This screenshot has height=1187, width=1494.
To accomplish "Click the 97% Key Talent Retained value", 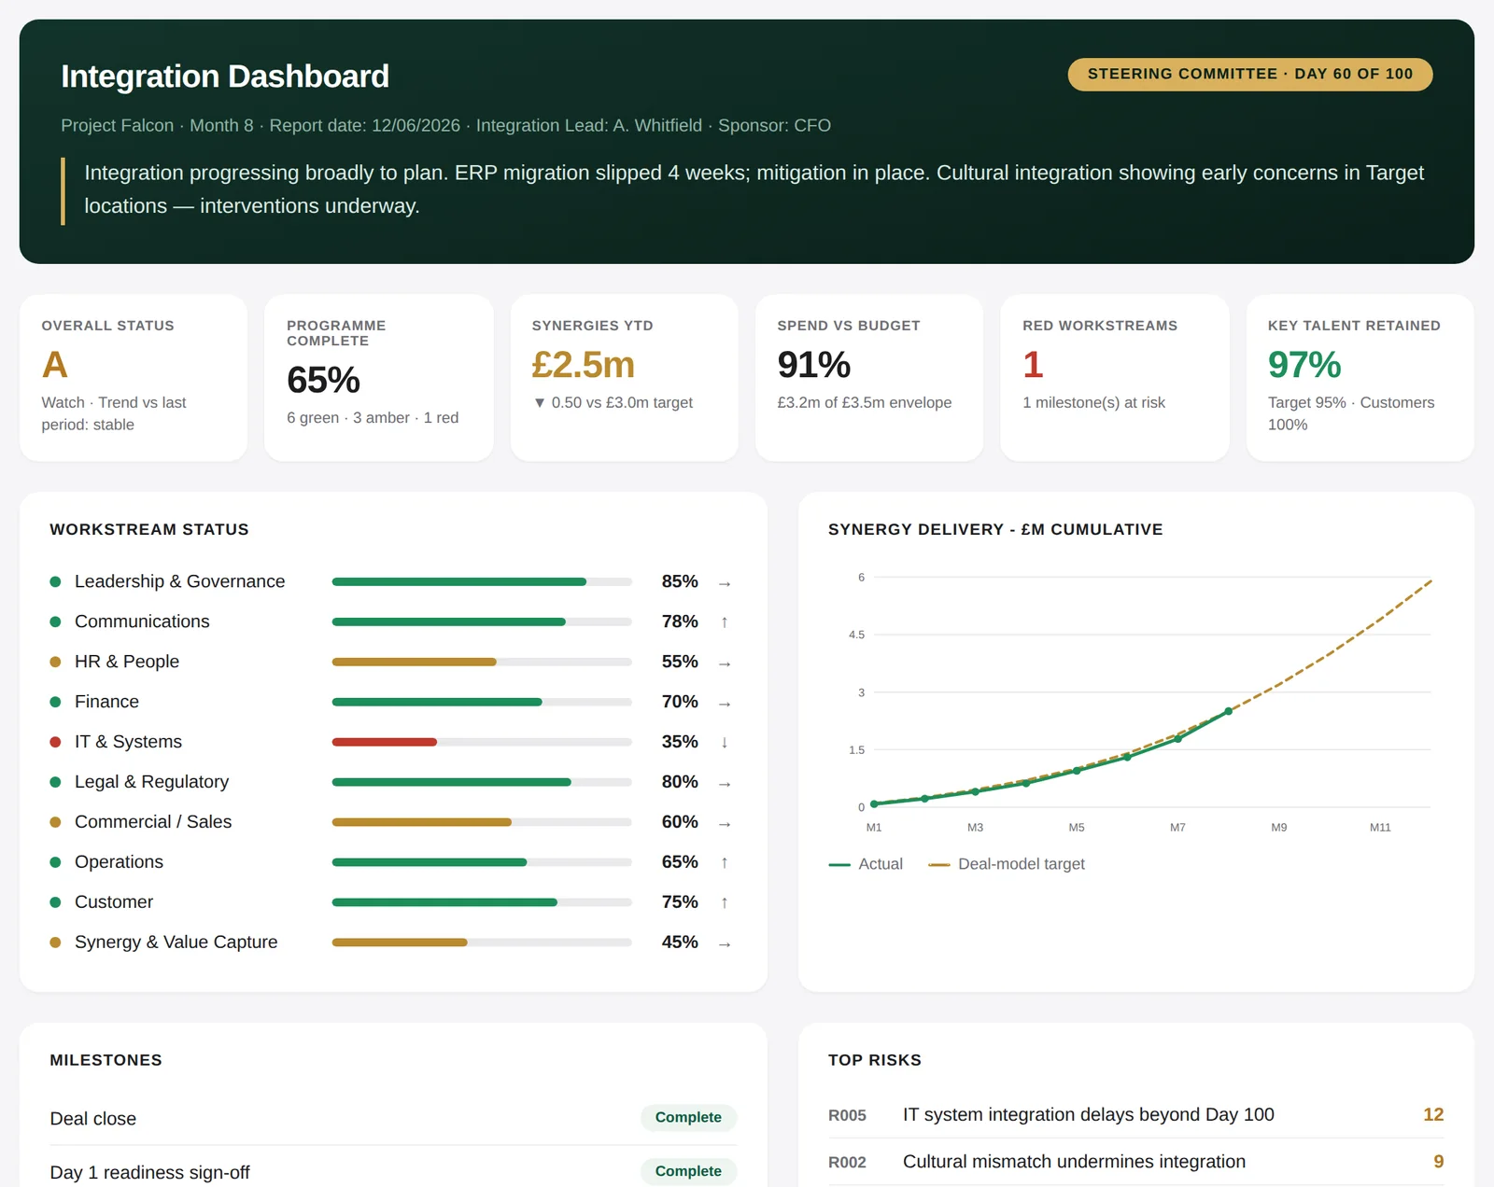I will 1304,365.
